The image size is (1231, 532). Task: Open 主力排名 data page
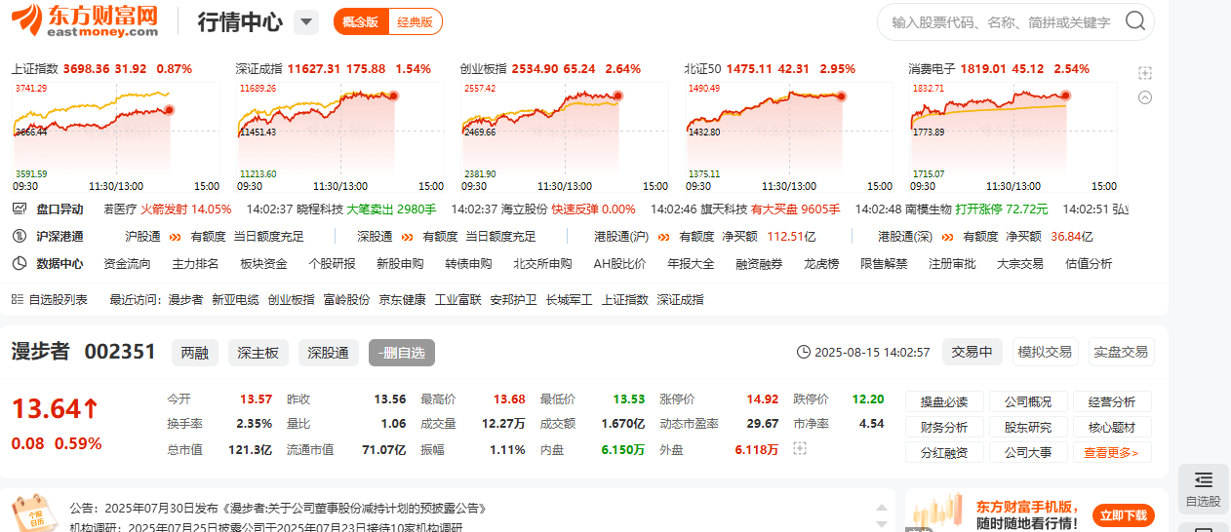[195, 263]
